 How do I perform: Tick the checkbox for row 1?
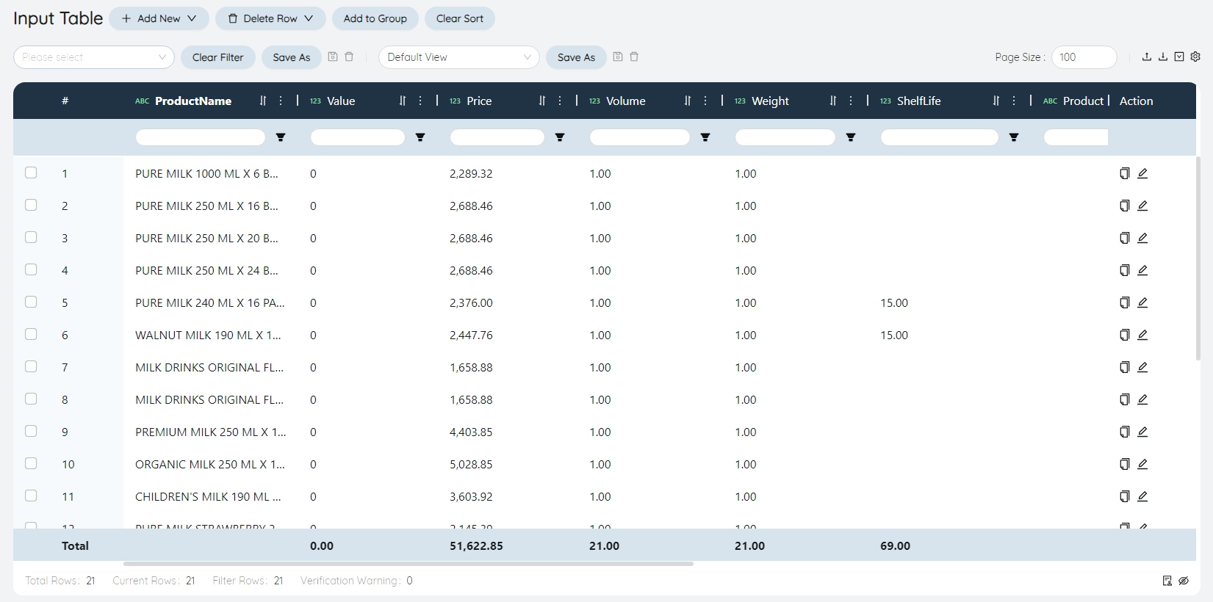[31, 173]
